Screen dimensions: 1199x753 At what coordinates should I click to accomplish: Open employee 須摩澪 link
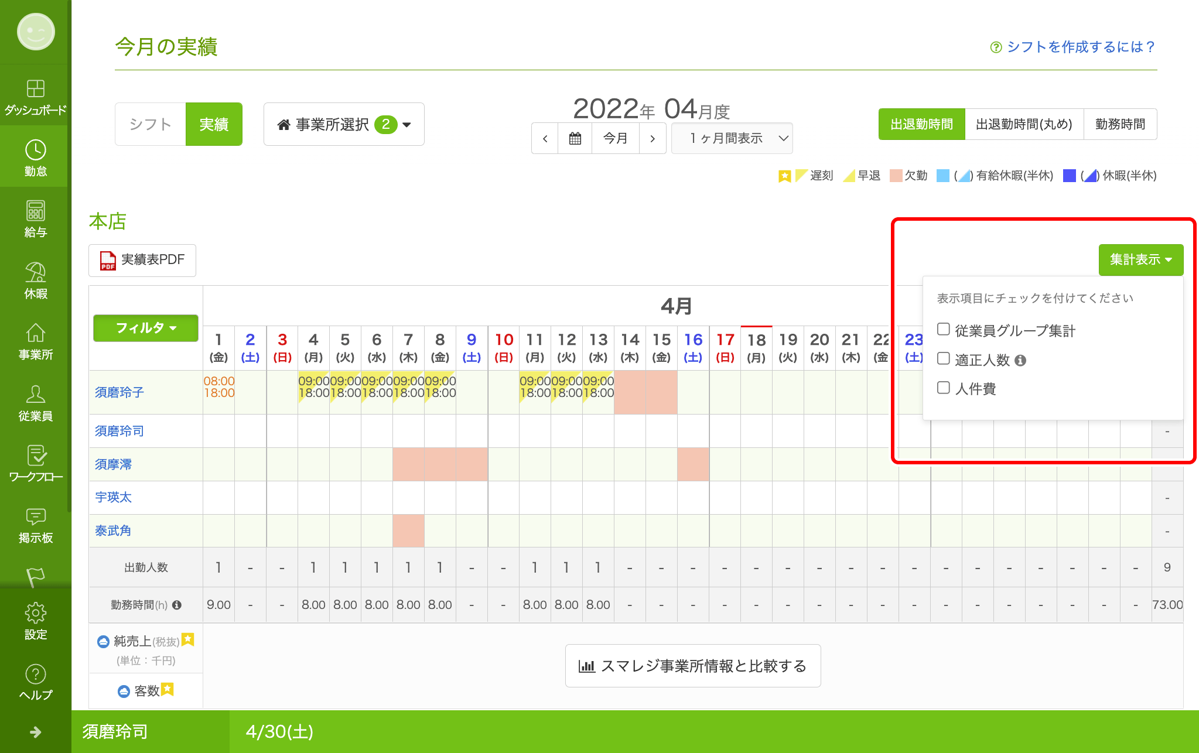coord(114,464)
